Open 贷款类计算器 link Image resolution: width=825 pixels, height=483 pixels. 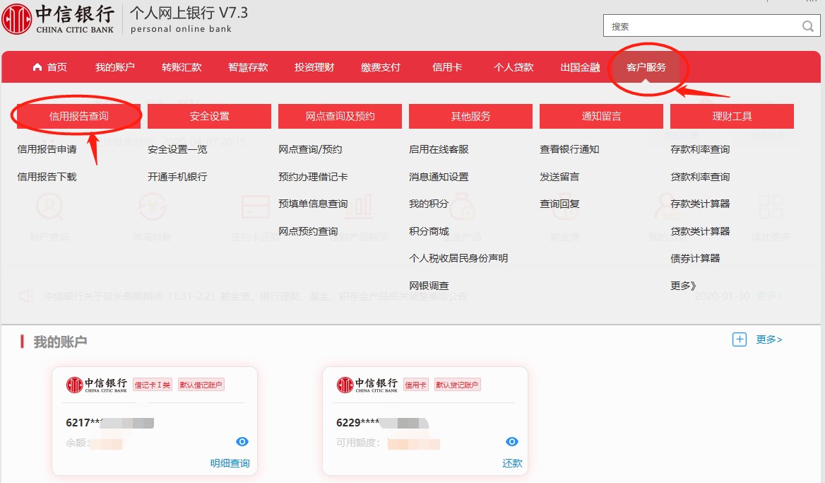[700, 231]
